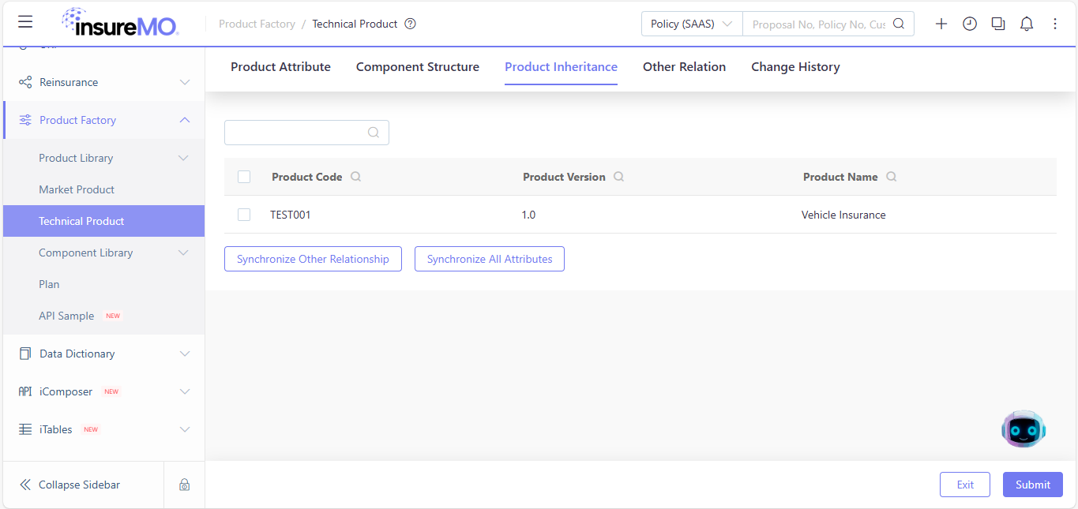The height and width of the screenshot is (509, 1078).
Task: Open the notifications bell
Action: pos(1027,24)
